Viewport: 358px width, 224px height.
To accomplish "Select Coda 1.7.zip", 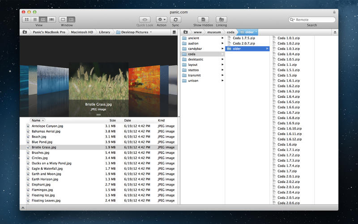I will coord(287,171).
